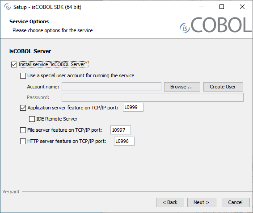Click the Account name text field

pyautogui.click(x=111, y=87)
